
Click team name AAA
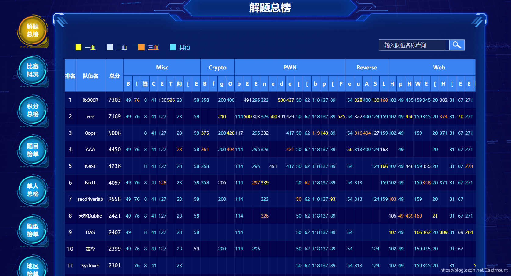[91, 150]
